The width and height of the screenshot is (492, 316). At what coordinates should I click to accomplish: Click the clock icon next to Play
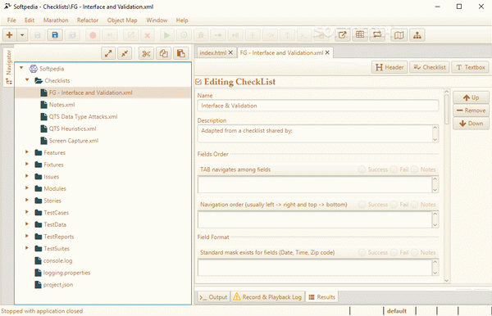click(x=184, y=35)
